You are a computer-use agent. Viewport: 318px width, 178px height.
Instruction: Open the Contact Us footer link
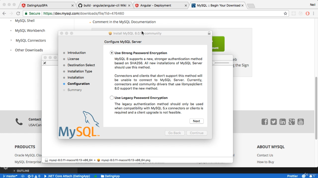(x=265, y=155)
